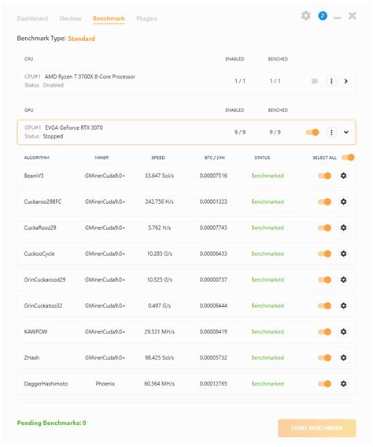The height and width of the screenshot is (447, 373).
Task: Open the settings gear for the BeamV3 algorithm
Action: point(344,175)
